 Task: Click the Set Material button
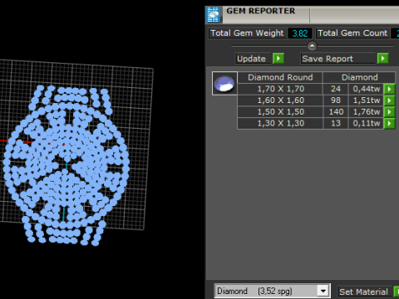click(363, 292)
